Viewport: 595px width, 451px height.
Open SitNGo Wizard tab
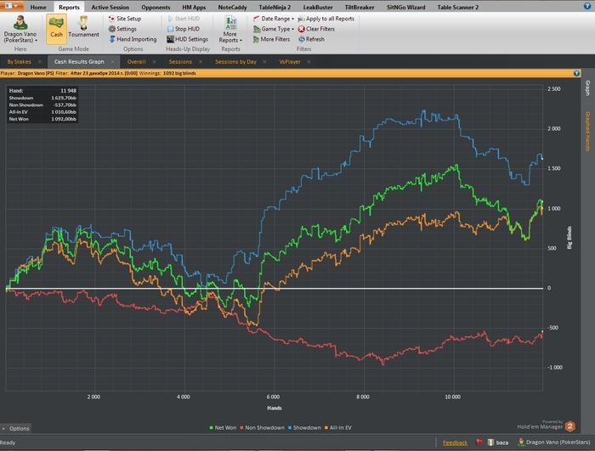[405, 7]
